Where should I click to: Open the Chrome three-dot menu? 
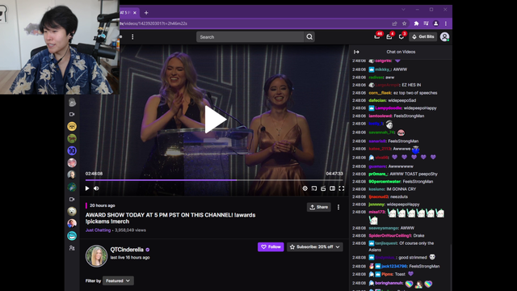point(446,23)
